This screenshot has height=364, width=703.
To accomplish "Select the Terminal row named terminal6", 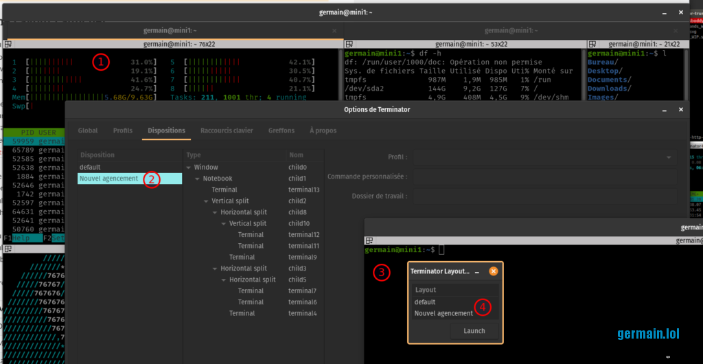I will pos(253,302).
